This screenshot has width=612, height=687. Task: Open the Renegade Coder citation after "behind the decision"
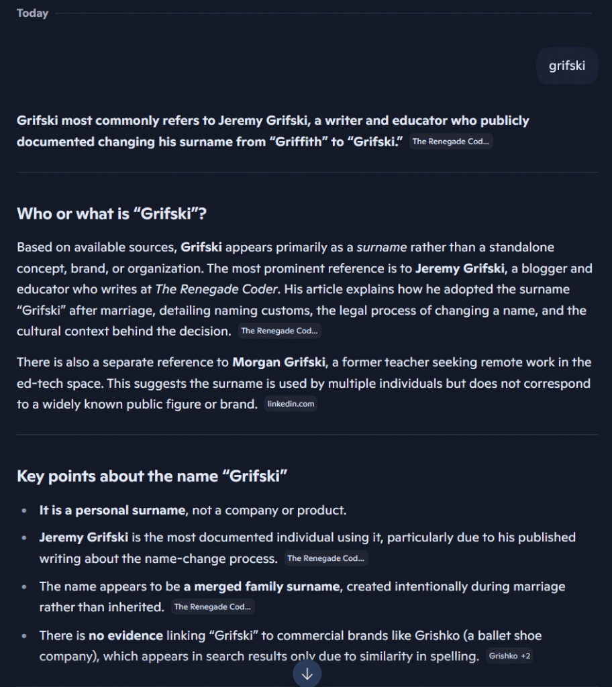coord(280,331)
